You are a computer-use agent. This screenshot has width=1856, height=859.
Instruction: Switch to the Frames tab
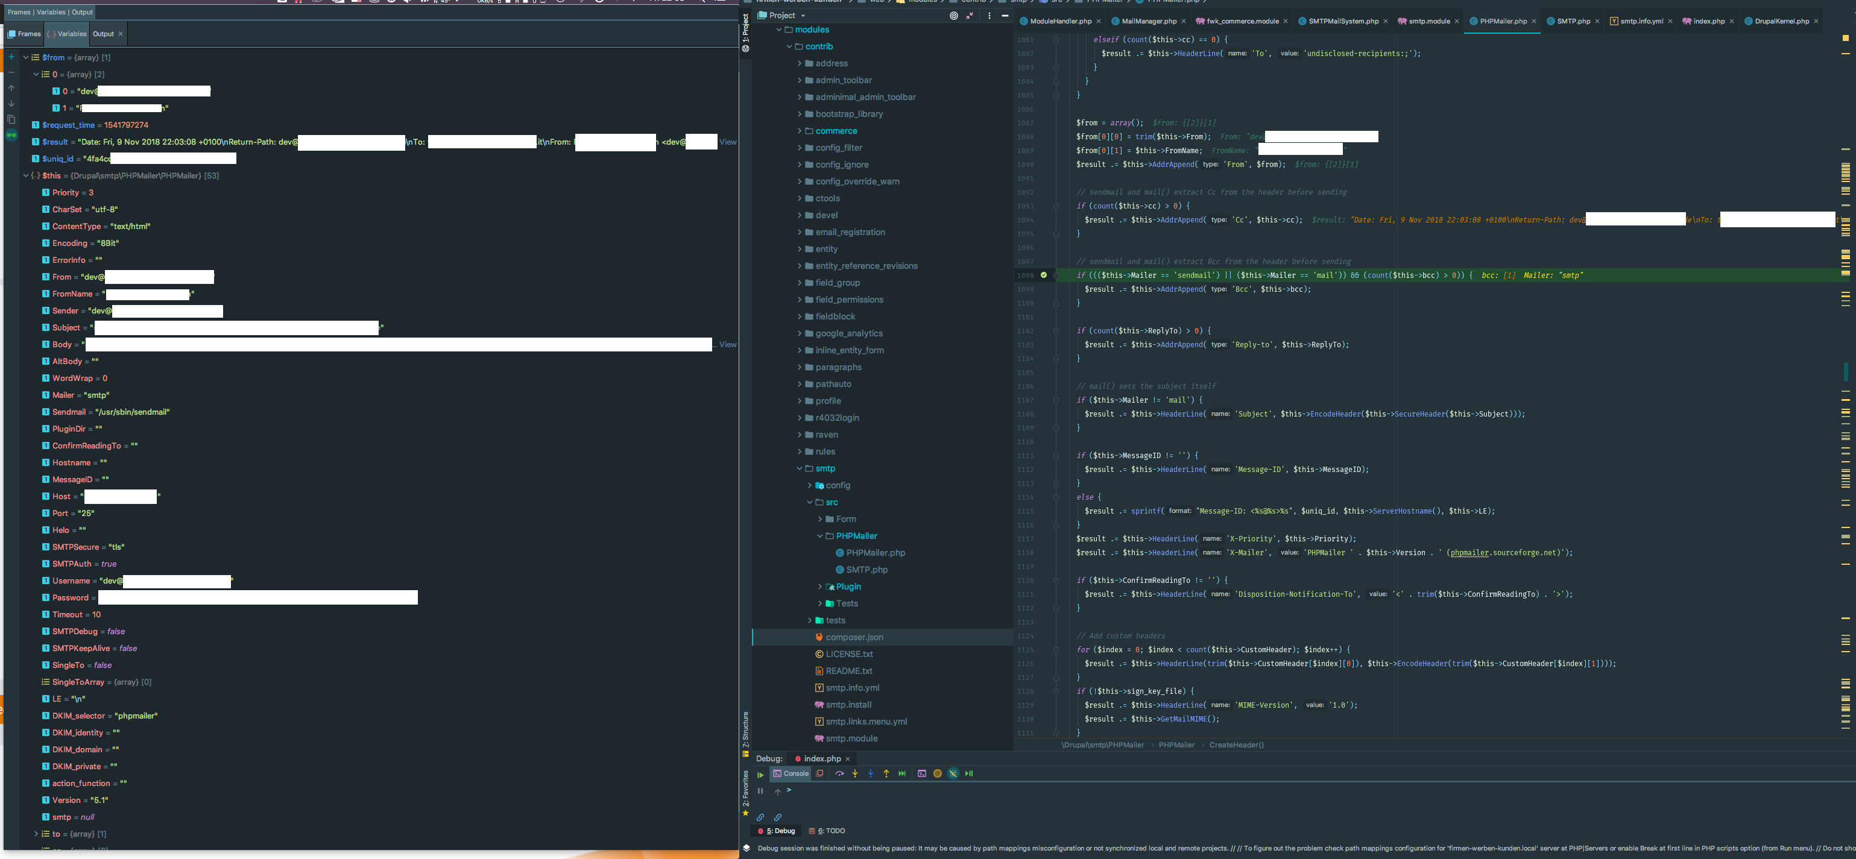tap(24, 34)
